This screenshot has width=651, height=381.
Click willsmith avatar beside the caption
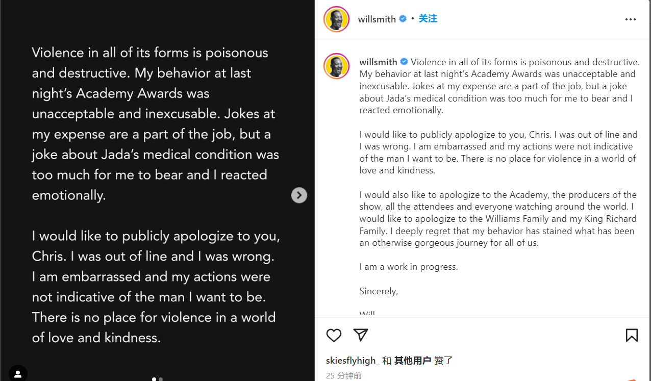336,66
